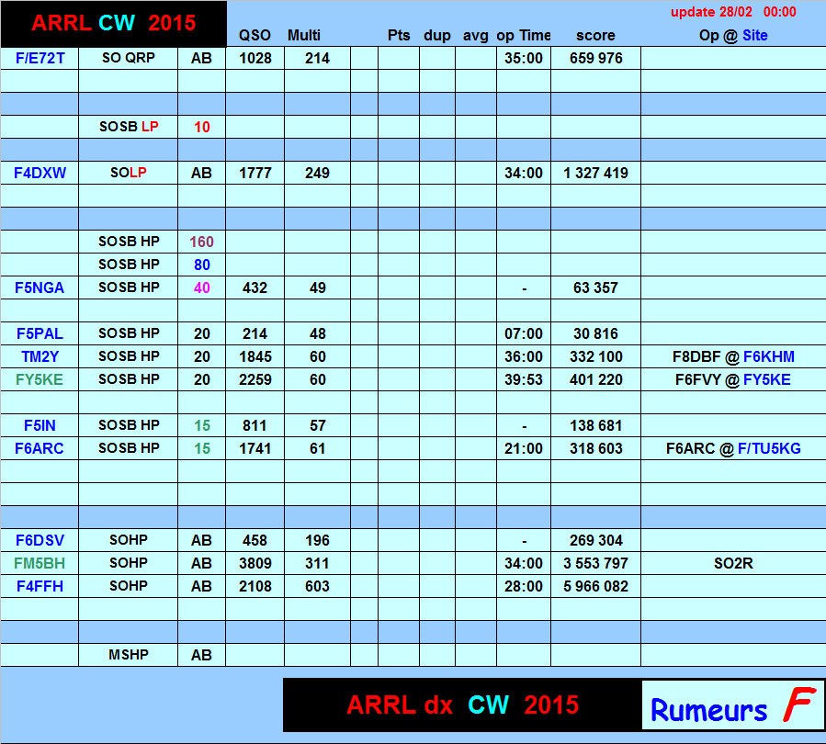Open the F4DXW callsign entry

(x=40, y=173)
